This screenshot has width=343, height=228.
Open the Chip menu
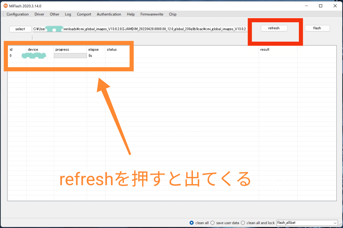tap(173, 14)
